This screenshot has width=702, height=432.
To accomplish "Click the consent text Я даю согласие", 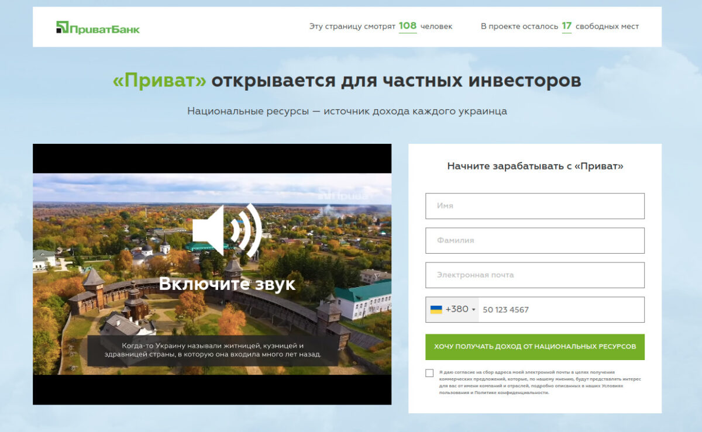I will pos(540,382).
